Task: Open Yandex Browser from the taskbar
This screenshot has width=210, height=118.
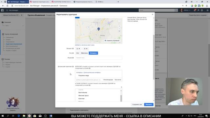Action: (x=29, y=116)
